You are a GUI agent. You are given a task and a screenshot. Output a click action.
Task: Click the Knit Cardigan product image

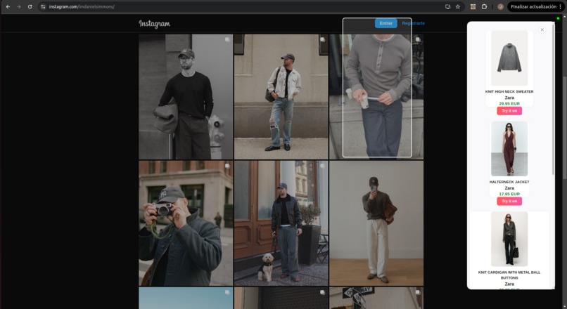509,239
